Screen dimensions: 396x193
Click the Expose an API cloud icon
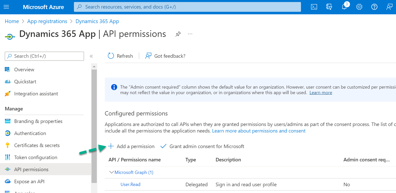coord(8,181)
